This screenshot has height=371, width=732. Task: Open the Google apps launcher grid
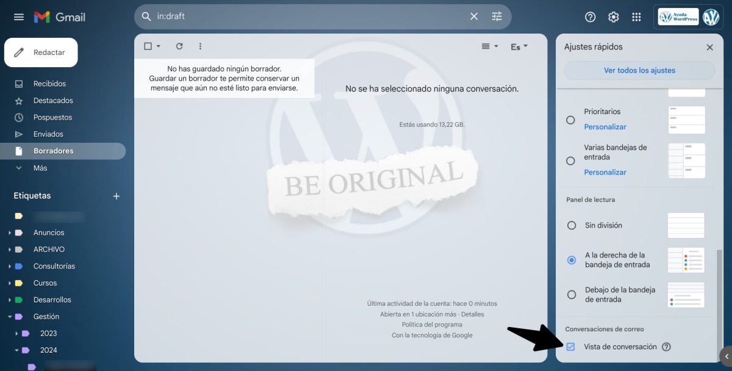pos(636,16)
